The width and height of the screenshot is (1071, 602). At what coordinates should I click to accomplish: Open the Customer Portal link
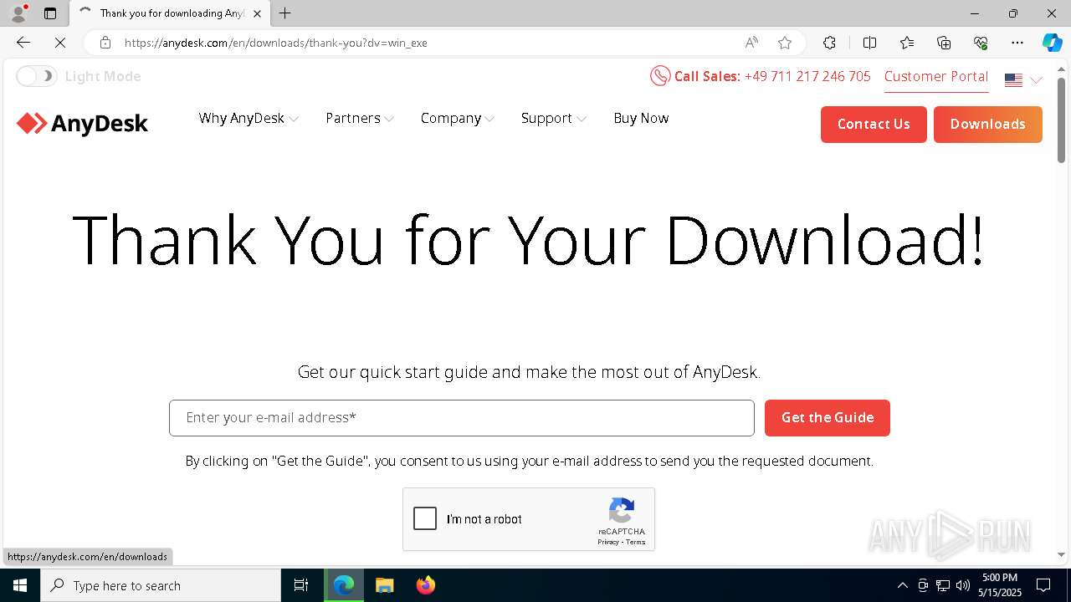click(936, 76)
